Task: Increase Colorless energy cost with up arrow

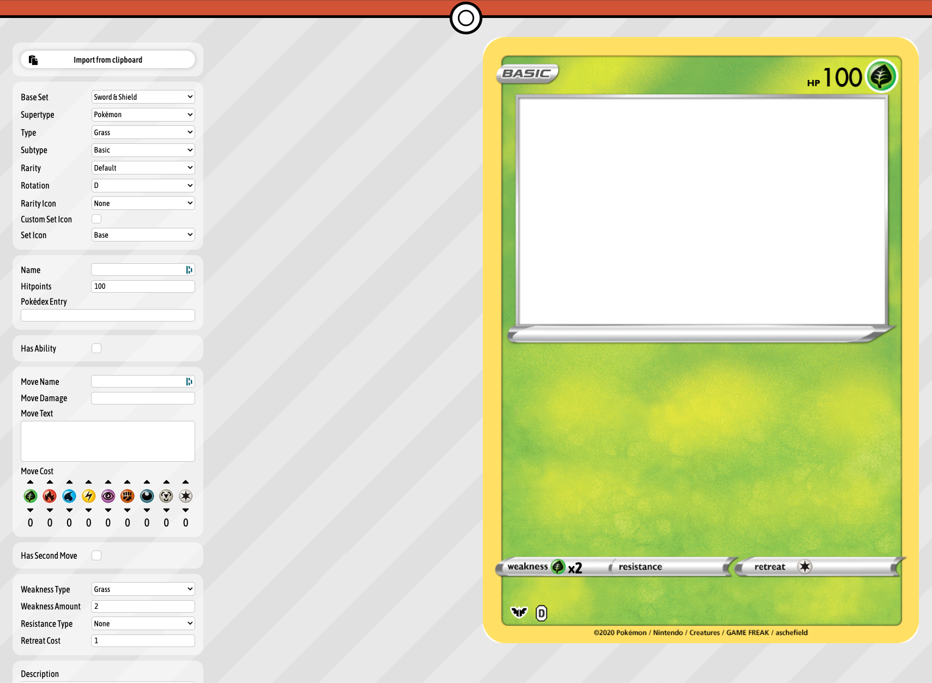Action: (186, 482)
